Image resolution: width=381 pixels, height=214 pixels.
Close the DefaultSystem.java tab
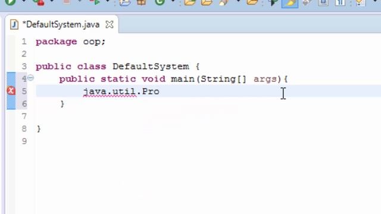pyautogui.click(x=110, y=24)
